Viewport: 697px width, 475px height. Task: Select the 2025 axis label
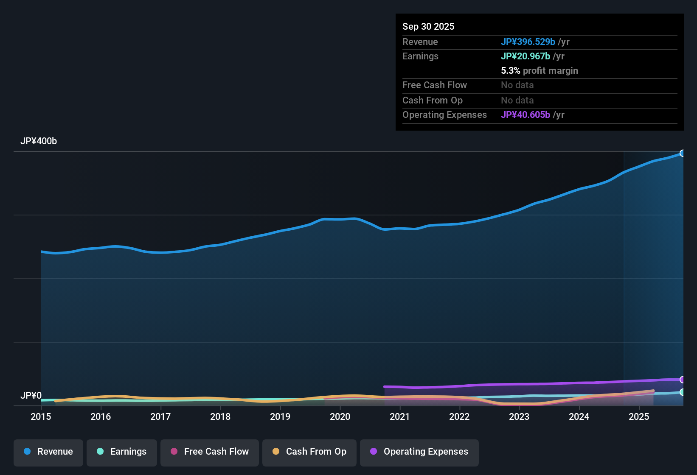[x=639, y=417]
